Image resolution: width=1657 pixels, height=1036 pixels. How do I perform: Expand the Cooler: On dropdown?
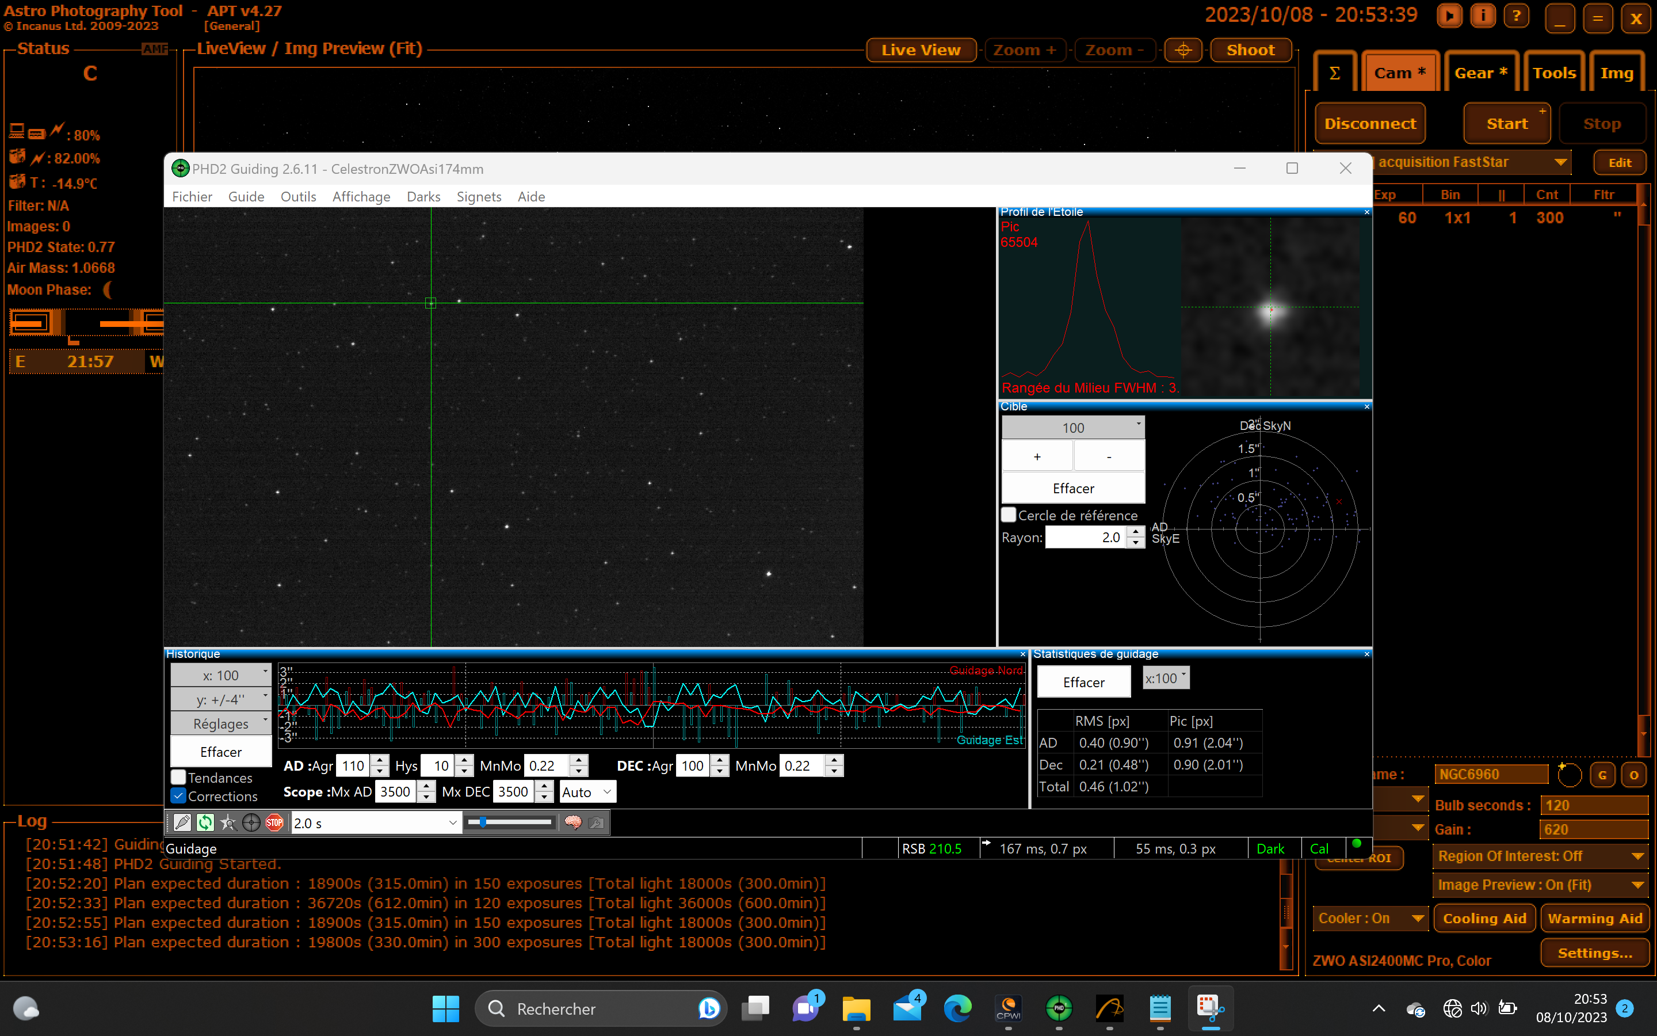coord(1370,918)
